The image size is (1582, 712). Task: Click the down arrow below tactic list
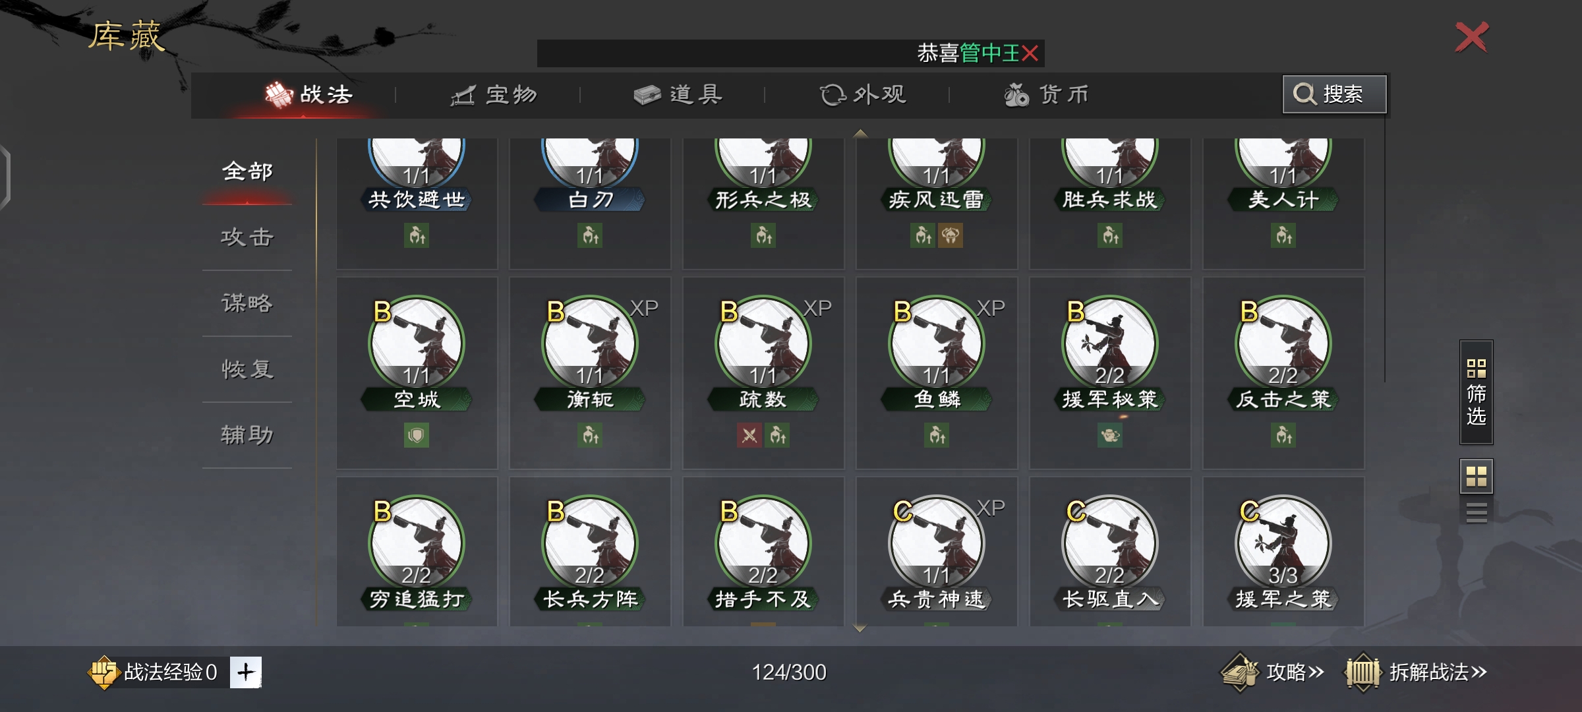click(x=860, y=629)
